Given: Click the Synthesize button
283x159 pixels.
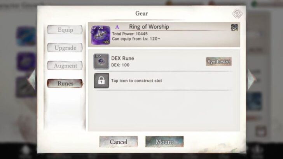Looking at the screenshot, I should coord(218,62).
